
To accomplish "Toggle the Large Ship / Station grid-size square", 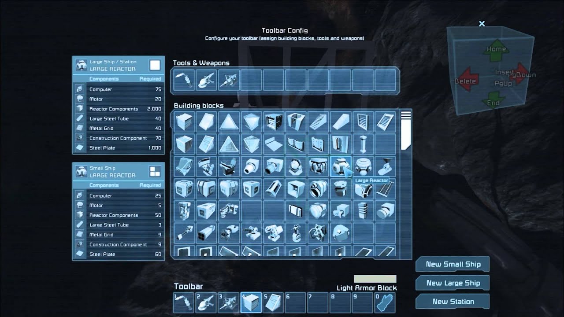I will tap(155, 66).
